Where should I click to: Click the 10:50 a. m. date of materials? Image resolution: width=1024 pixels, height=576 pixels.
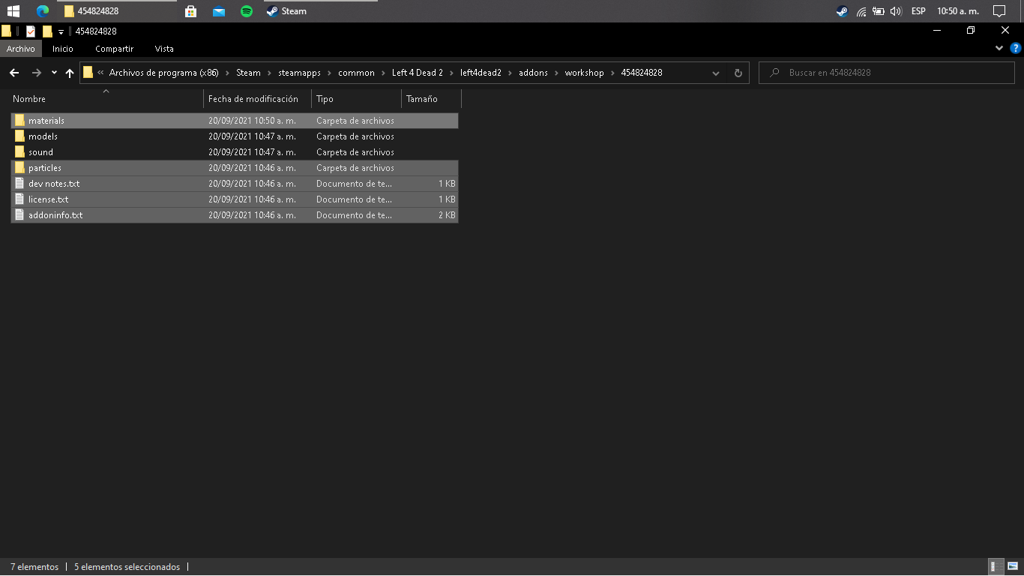[252, 121]
